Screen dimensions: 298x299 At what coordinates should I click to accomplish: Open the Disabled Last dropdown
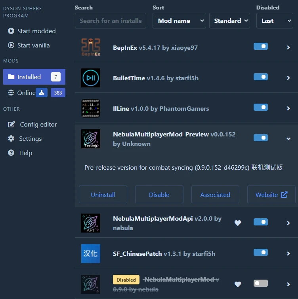coord(275,21)
